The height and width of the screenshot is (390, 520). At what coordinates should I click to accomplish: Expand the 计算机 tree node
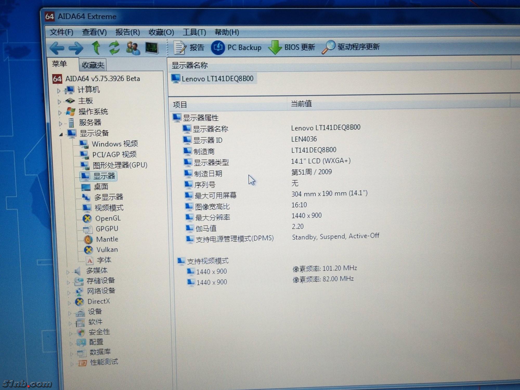point(59,91)
